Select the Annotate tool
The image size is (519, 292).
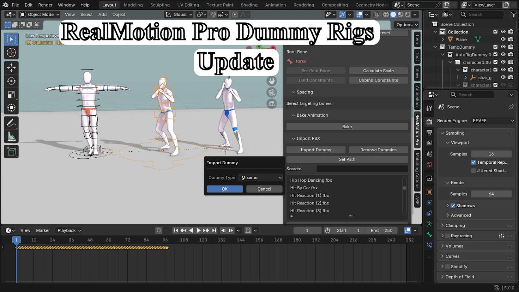tap(11, 123)
